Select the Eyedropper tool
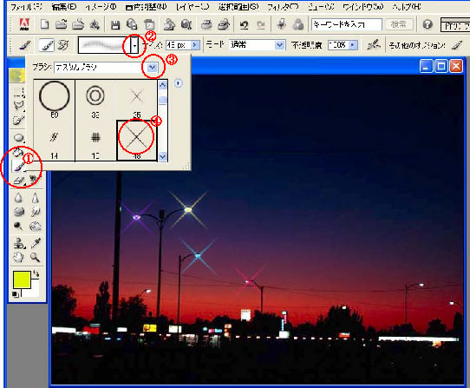470x388 pixels. click(36, 243)
